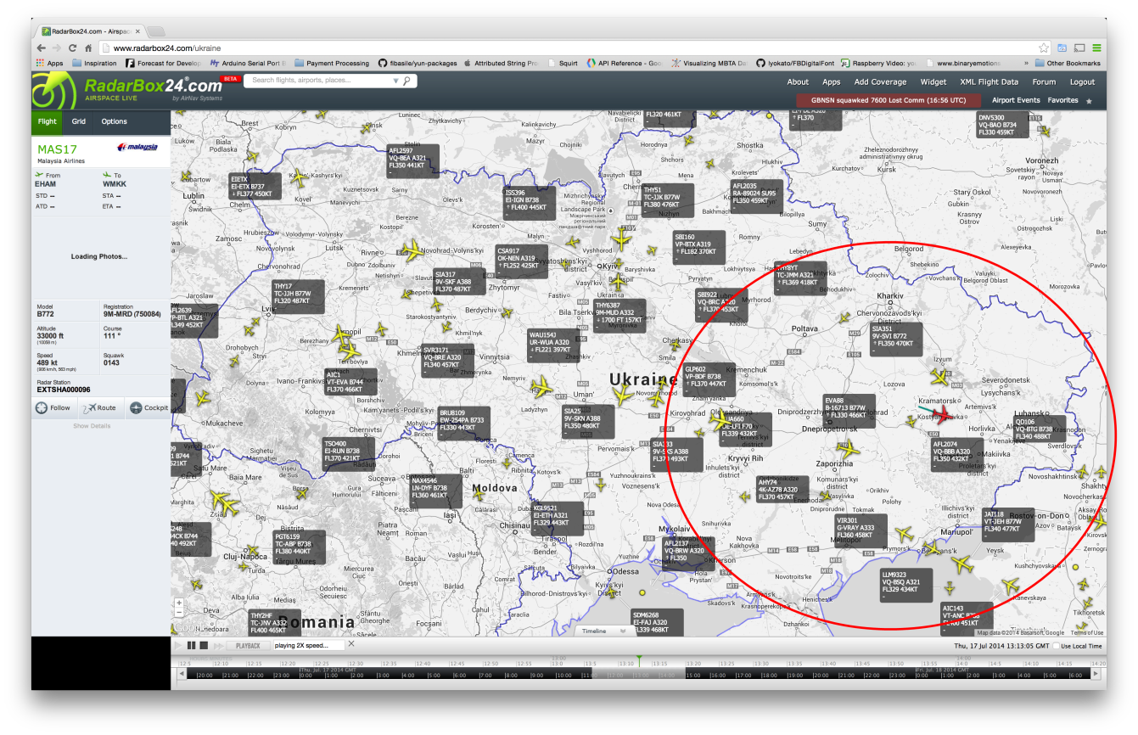
Task: Open the Apps bookmarks shortcut
Action: 49,63
